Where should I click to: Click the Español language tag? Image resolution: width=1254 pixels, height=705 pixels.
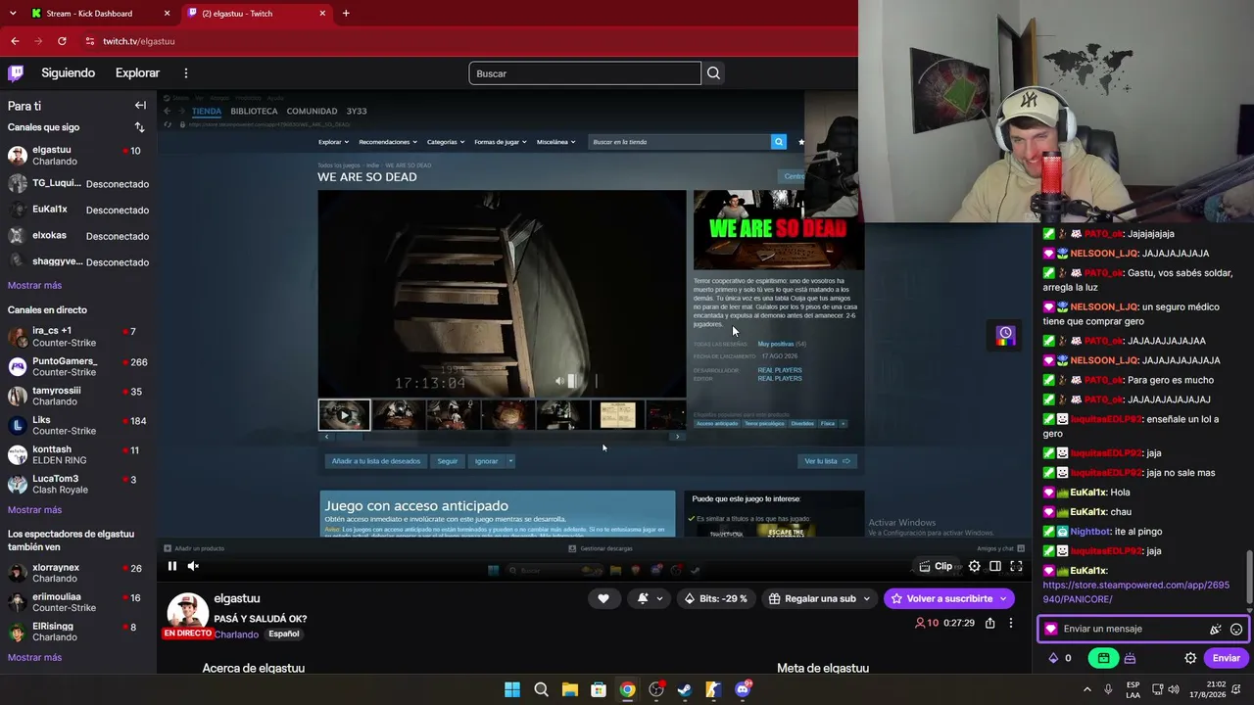point(284,634)
